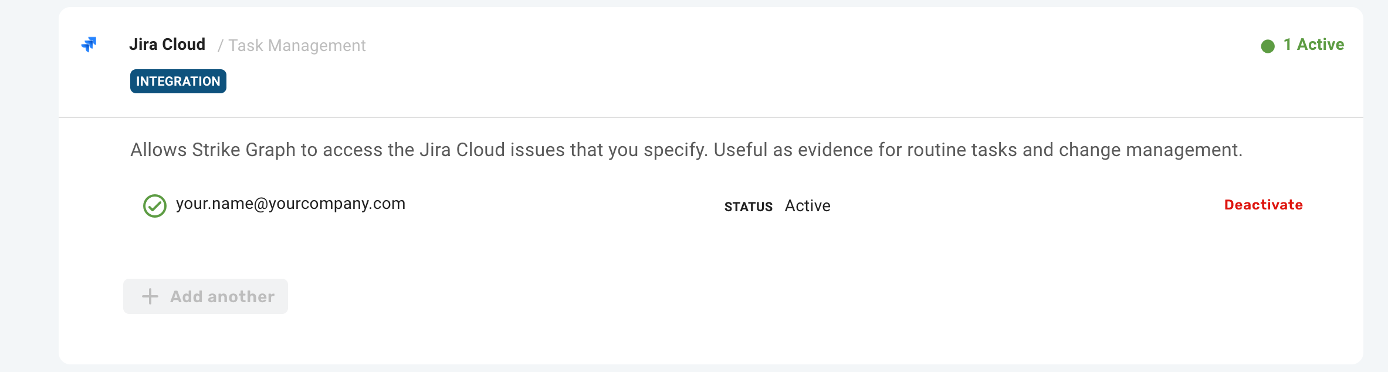This screenshot has height=372, width=1388.
Task: Click the slash separator before Task Management
Action: (221, 46)
